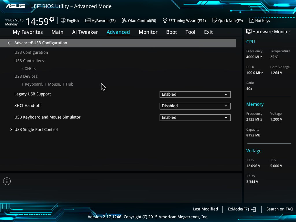Open MyFavorite(F3) folder icon
This screenshot has height=222, width=296.
[88, 21]
